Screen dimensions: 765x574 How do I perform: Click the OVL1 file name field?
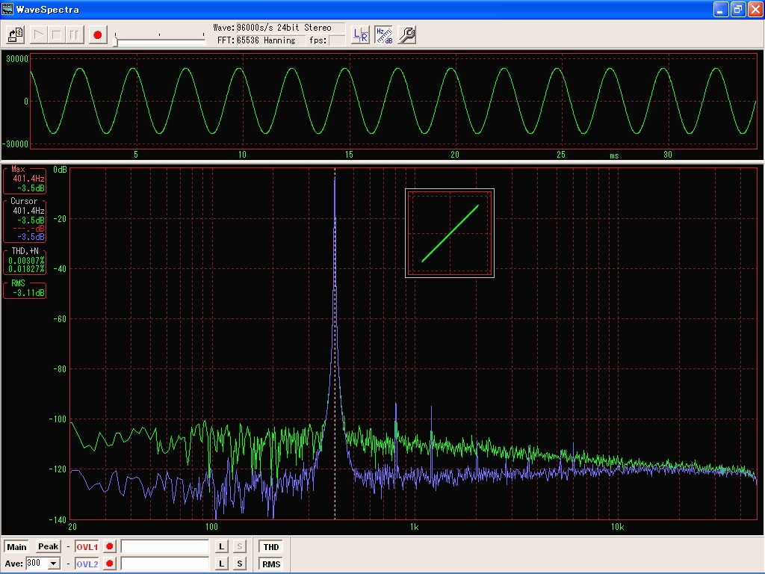pyautogui.click(x=165, y=546)
